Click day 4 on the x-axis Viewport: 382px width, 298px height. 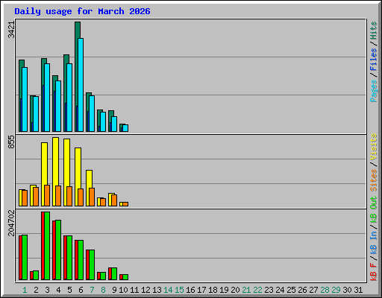click(x=58, y=290)
